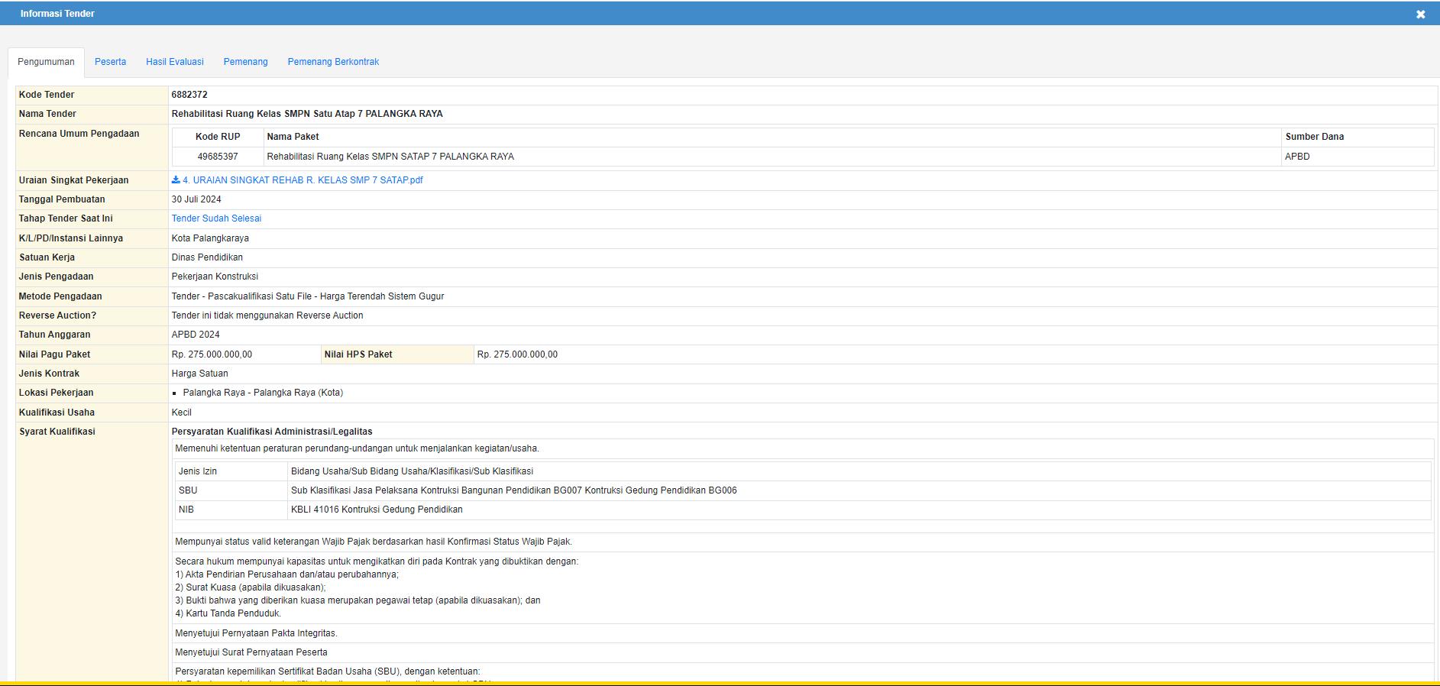1440x686 pixels.
Task: Click 'Menyetujui Surat Pernyataan Peserta'
Action: coord(251,652)
